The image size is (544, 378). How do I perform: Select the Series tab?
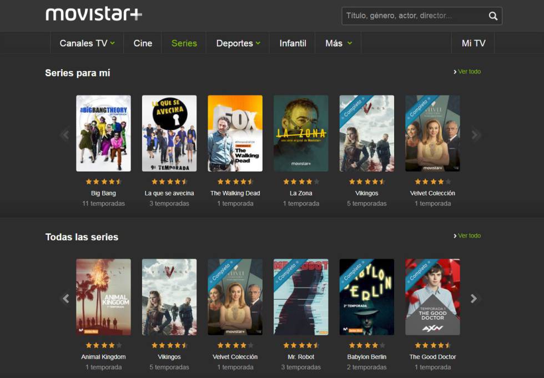click(184, 43)
